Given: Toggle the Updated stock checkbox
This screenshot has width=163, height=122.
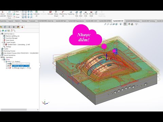Looking at the screenshot, I should [x=4, y=44].
